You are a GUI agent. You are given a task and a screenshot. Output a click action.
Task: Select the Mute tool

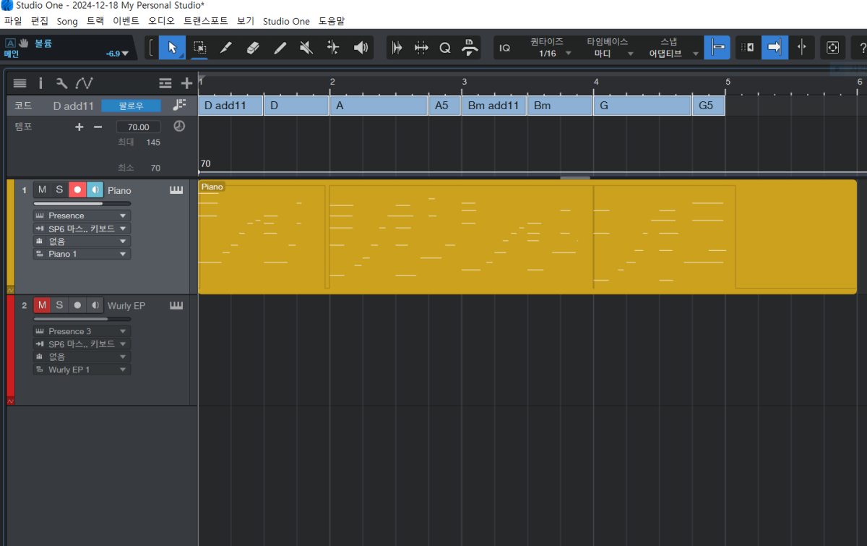306,48
